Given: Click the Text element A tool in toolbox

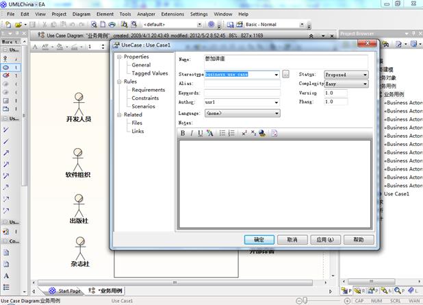Looking at the screenshot, I should coord(6,276).
